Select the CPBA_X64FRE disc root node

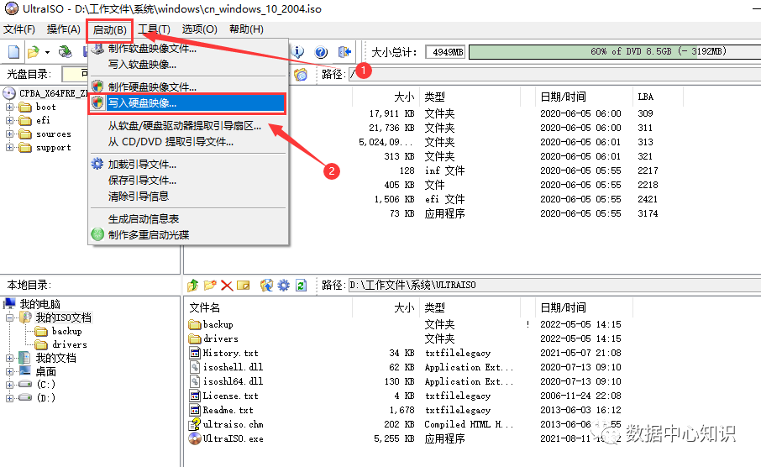(54, 93)
